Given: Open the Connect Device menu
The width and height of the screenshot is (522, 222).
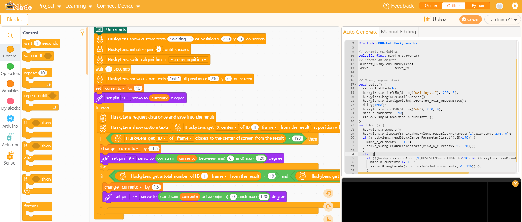Looking at the screenshot, I should tap(118, 6).
